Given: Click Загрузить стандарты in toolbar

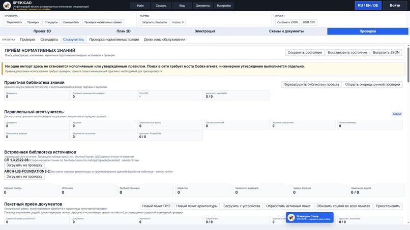Looking at the screenshot, I should coord(155,22).
